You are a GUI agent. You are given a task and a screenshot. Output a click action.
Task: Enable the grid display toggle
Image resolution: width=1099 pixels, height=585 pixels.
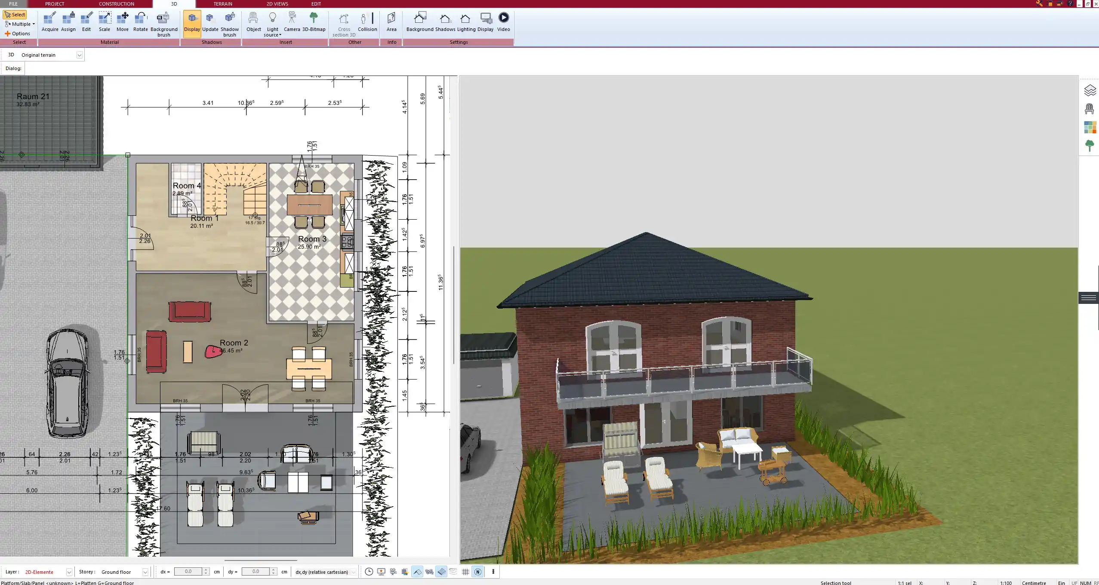[465, 572]
